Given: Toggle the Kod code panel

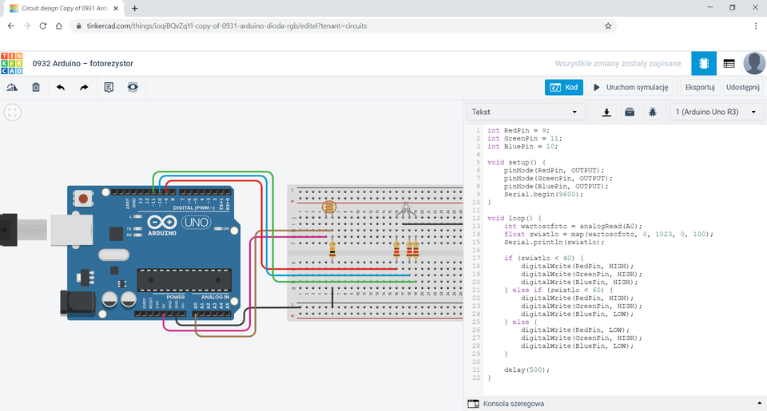Looking at the screenshot, I should click(x=563, y=88).
